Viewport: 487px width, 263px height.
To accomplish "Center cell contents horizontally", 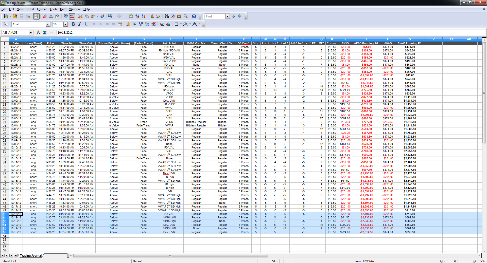I will 101,24.
